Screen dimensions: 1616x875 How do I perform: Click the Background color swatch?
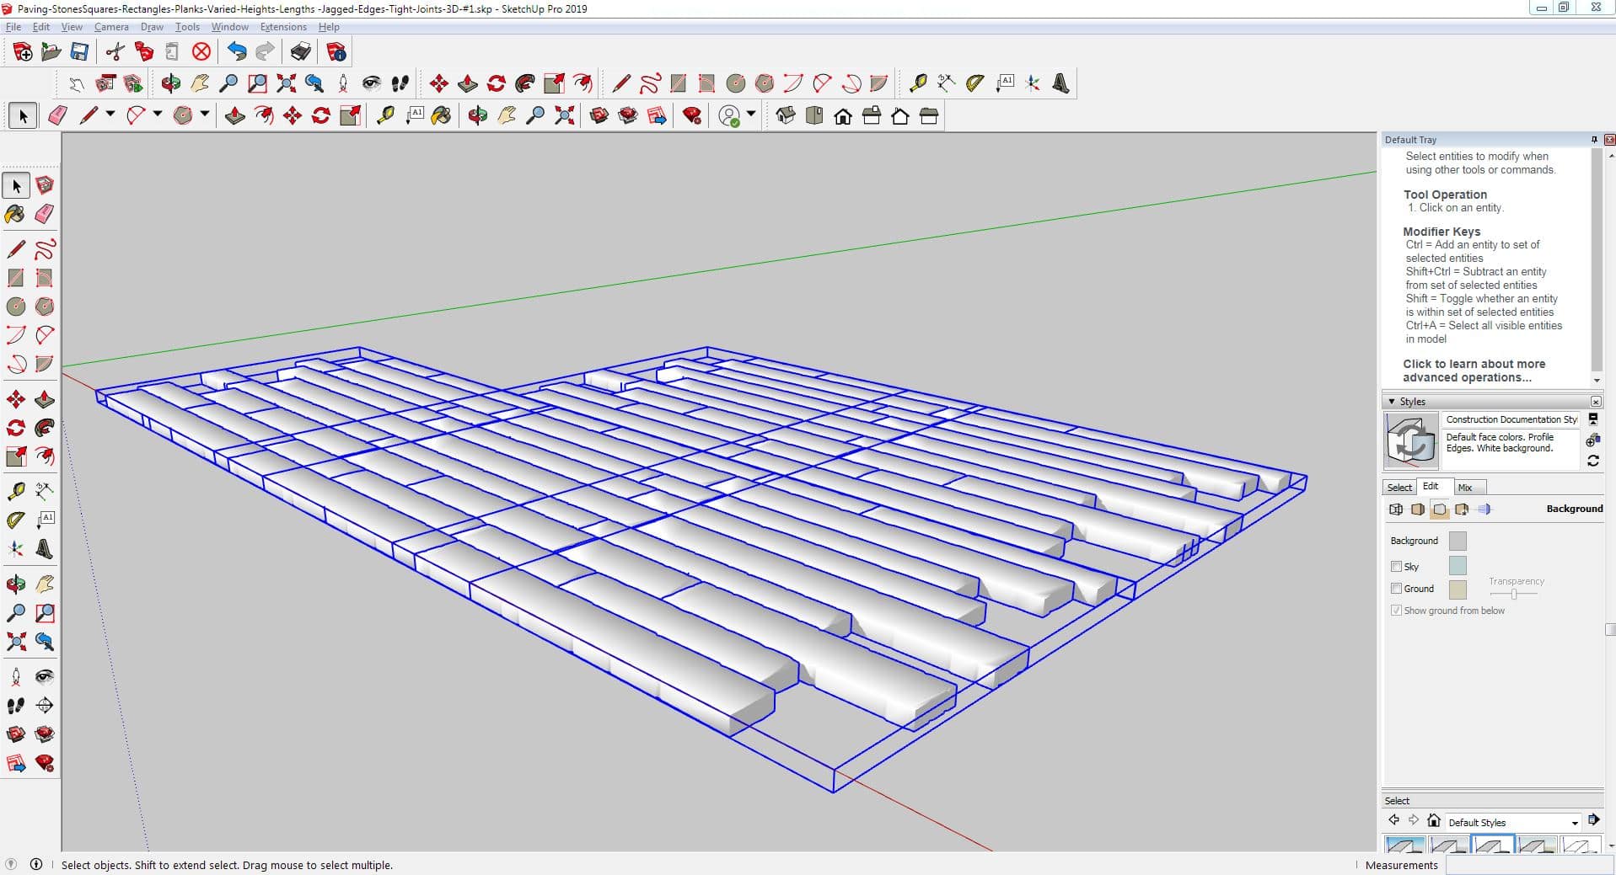coord(1457,541)
